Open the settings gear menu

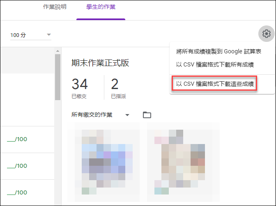266,34
